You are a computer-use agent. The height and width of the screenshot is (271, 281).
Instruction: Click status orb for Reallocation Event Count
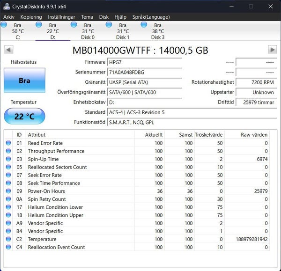click(8, 247)
